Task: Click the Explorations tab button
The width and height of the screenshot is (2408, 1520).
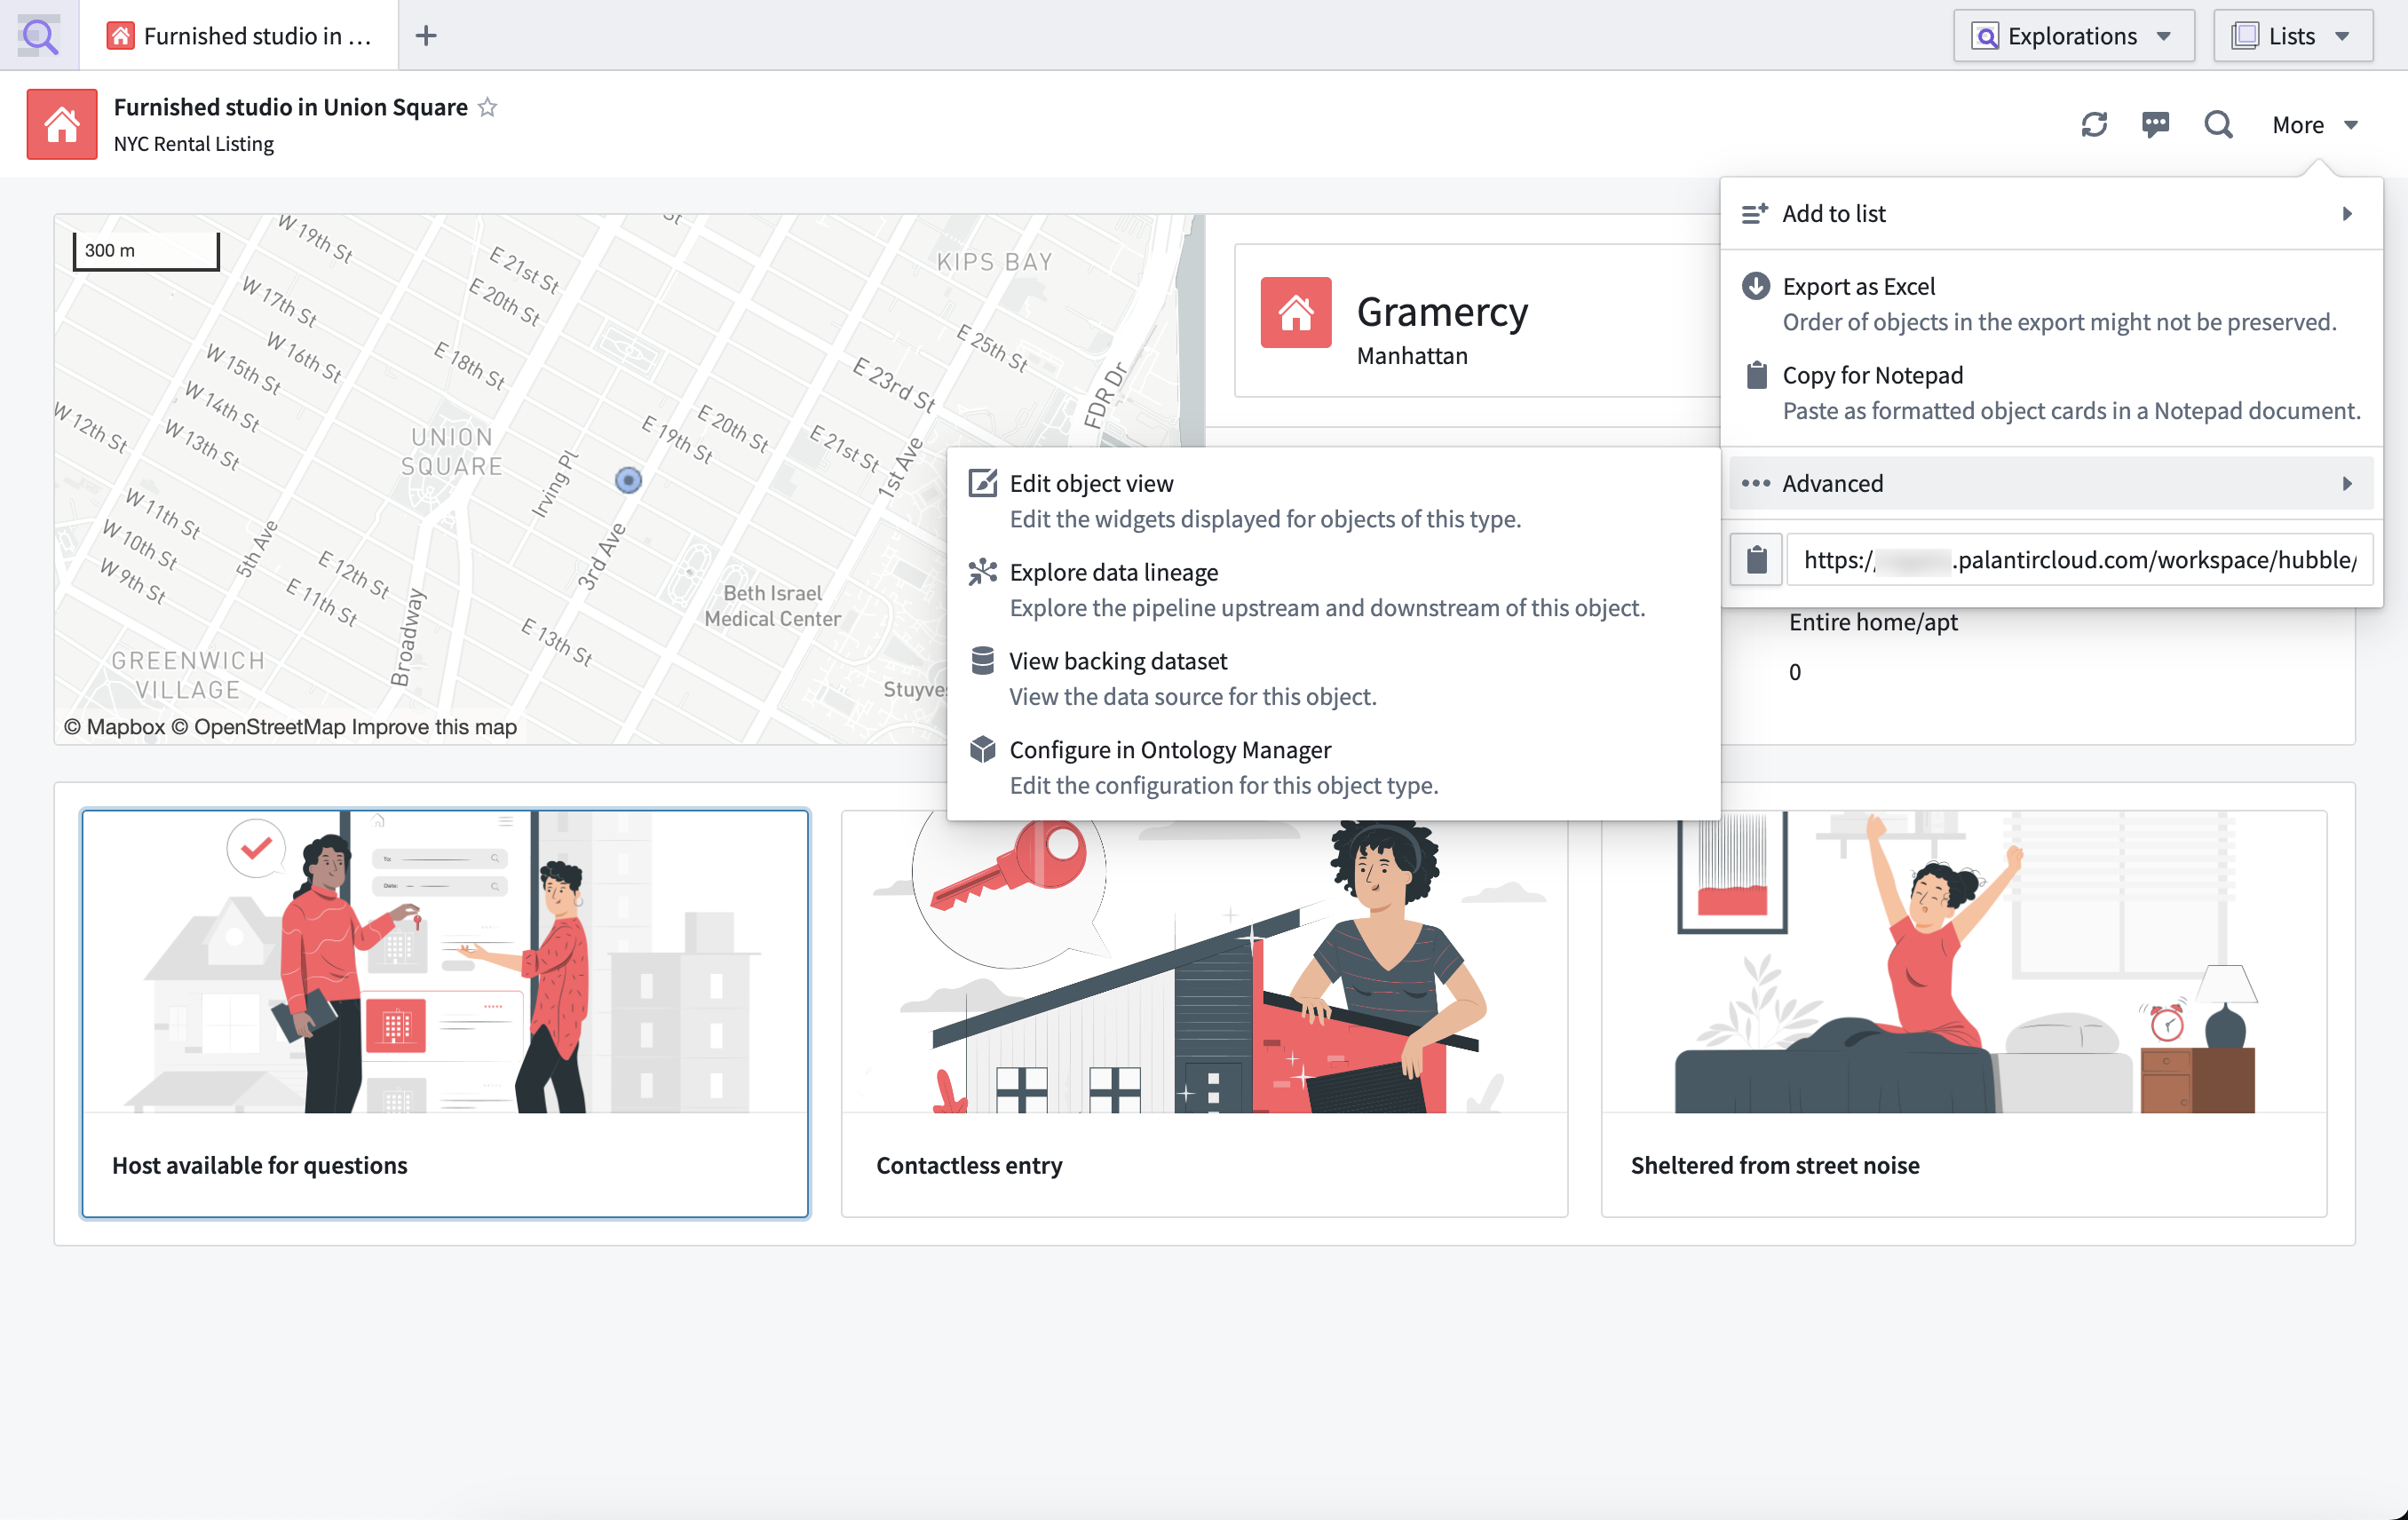Action: click(2071, 33)
